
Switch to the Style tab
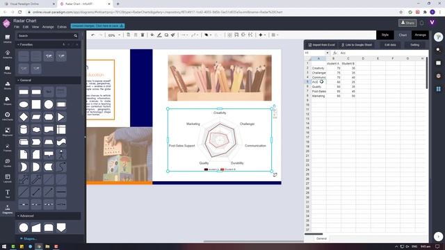(385, 35)
